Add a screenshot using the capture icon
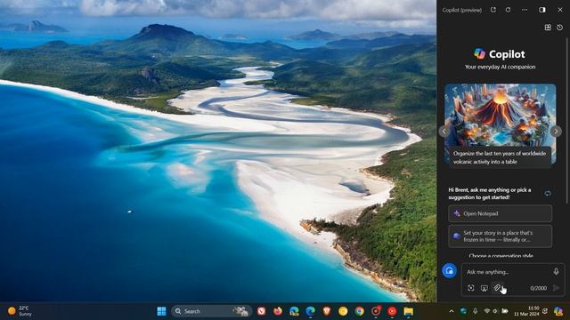The height and width of the screenshot is (320, 570). [x=471, y=288]
